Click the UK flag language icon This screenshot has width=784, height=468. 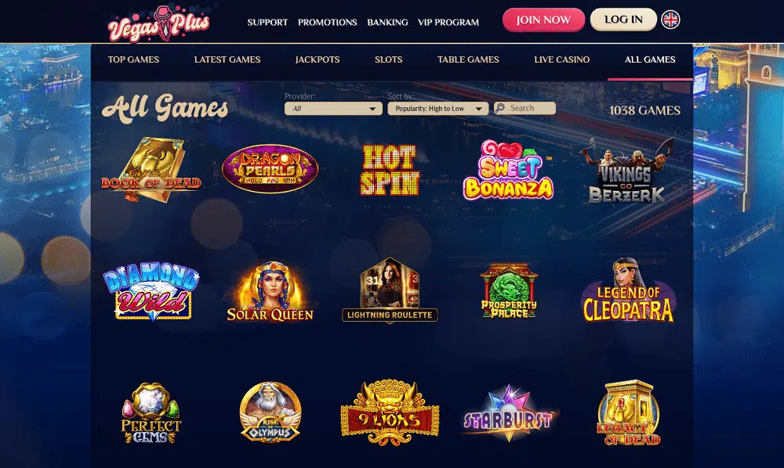click(670, 20)
